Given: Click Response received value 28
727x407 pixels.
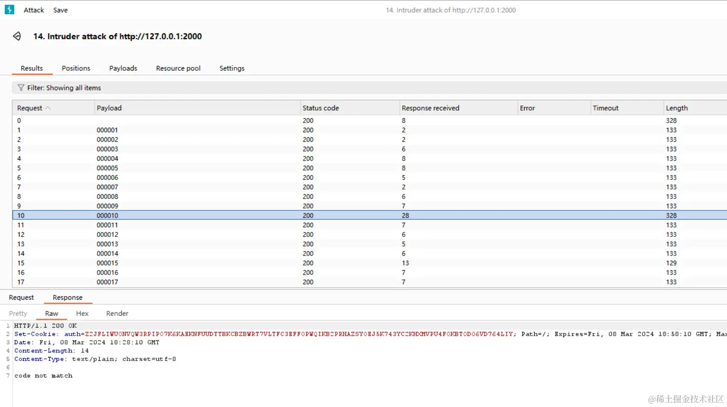Looking at the screenshot, I should [405, 216].
